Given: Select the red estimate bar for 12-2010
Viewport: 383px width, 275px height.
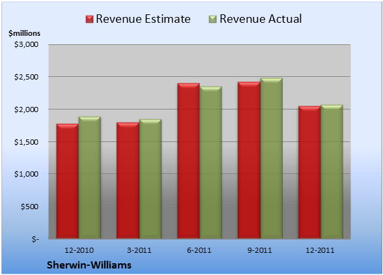Looking at the screenshot, I should (68, 181).
